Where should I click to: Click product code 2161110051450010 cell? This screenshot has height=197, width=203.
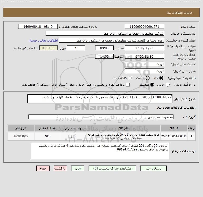pyautogui.click(x=174, y=136)
